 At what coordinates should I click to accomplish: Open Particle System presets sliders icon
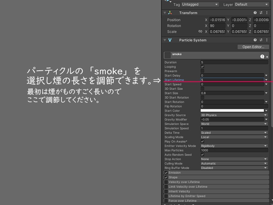261,40
